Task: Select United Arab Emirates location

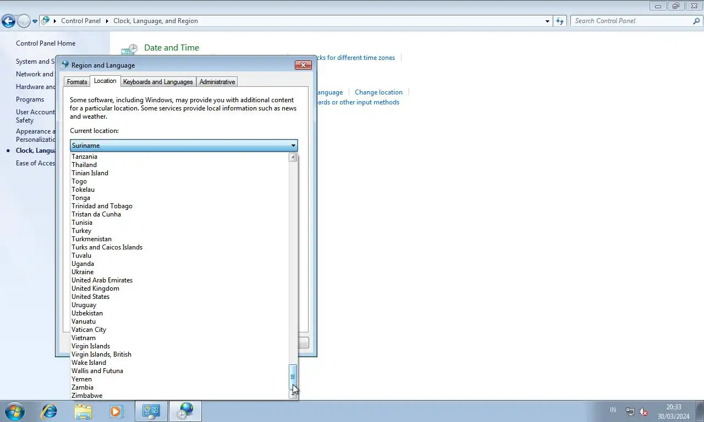Action: 180,280
